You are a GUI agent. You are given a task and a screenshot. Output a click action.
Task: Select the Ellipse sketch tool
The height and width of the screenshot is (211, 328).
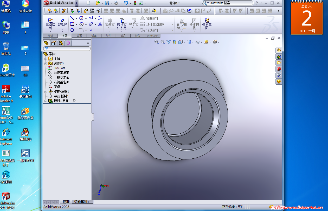point(91,24)
